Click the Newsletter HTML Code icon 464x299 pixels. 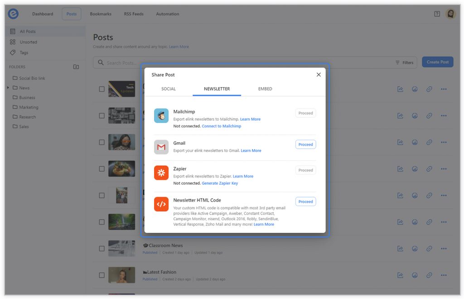click(161, 204)
